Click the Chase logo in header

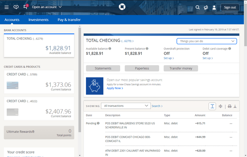coord(122,7)
